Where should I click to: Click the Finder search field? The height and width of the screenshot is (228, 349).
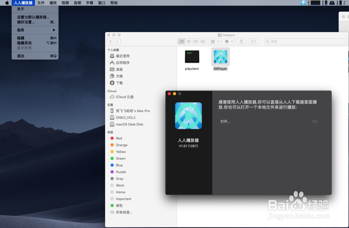305,41
